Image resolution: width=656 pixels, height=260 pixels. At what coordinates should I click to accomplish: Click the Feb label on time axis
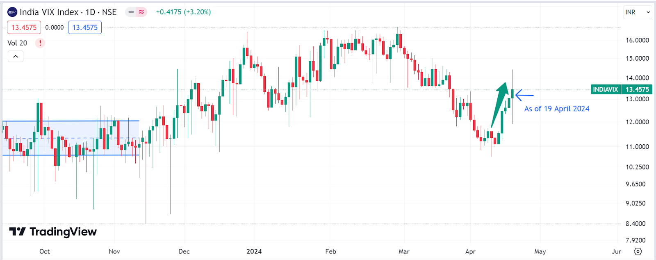click(330, 251)
